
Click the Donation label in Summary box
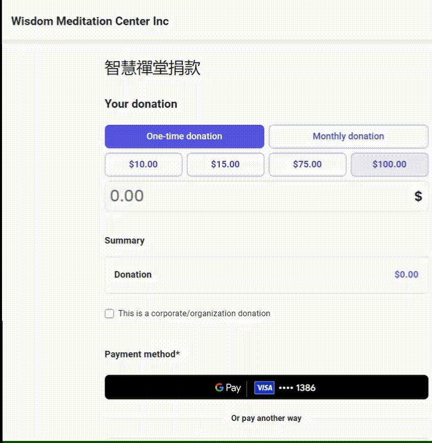coord(133,275)
